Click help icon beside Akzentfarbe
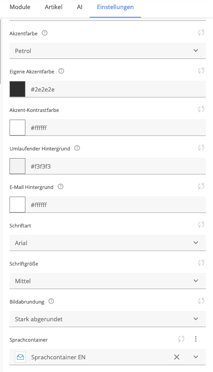 pos(44,33)
